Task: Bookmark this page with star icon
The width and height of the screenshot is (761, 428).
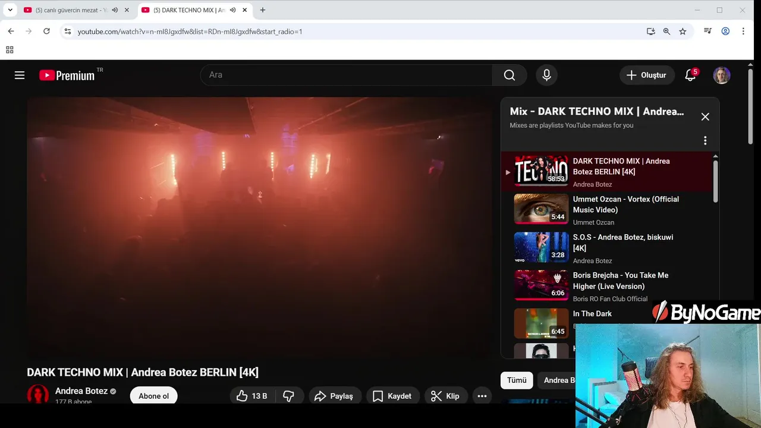Action: (683, 32)
